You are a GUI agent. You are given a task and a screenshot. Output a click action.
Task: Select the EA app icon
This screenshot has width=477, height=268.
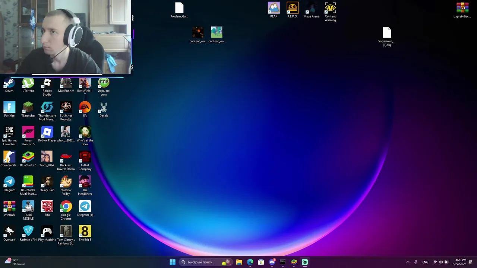coord(85,109)
